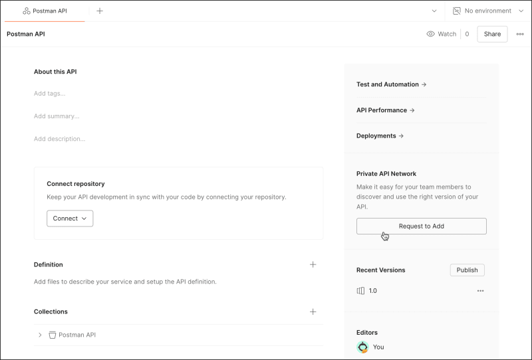
Task: Click the Recent Versions heading
Action: (380, 270)
